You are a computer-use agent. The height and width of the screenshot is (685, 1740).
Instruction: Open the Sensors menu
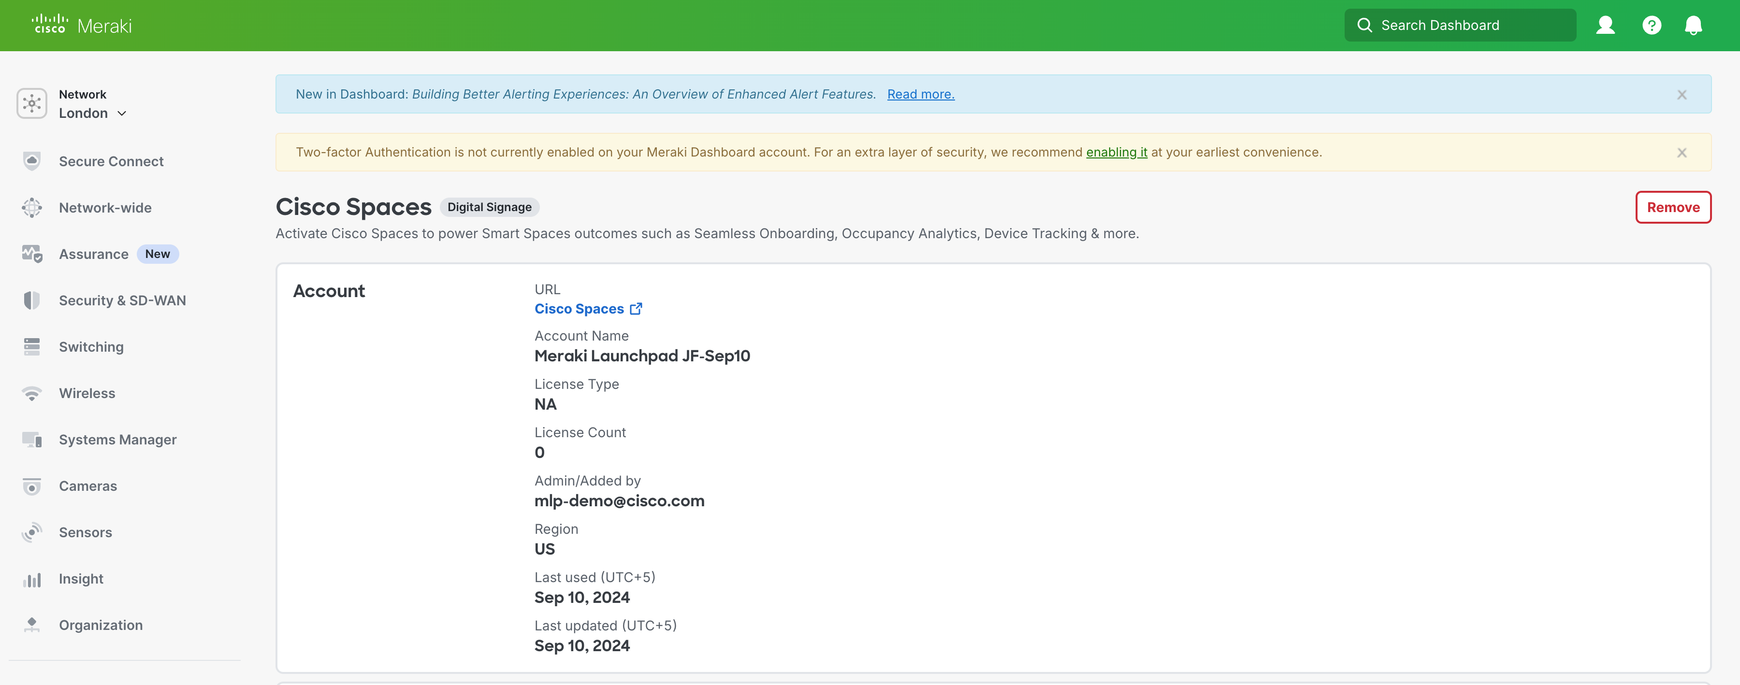coord(85,532)
